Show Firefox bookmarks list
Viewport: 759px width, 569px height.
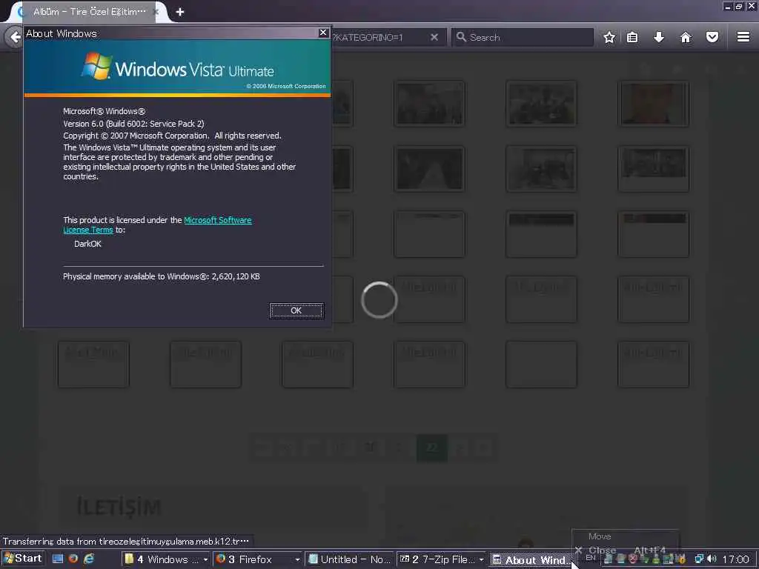coord(632,37)
